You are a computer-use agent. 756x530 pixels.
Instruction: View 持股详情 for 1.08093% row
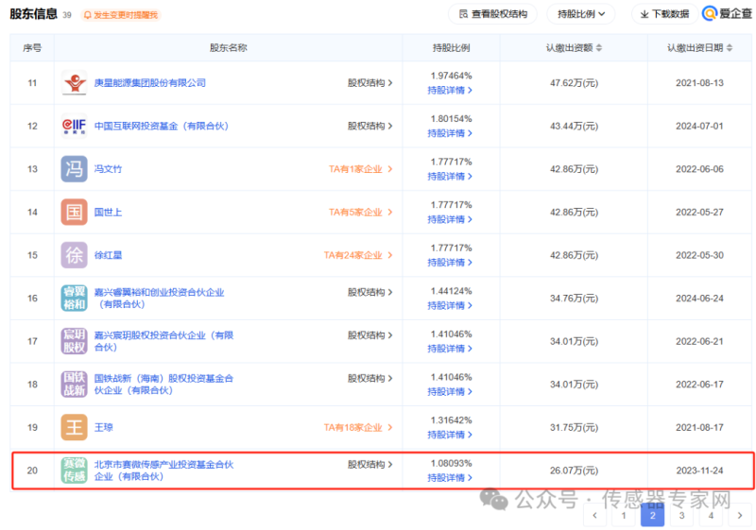coord(450,477)
